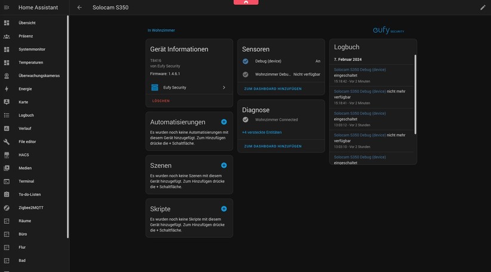Click the Wohnzimmer Connected diagnostic status icon
This screenshot has width=491, height=272.
click(x=245, y=120)
